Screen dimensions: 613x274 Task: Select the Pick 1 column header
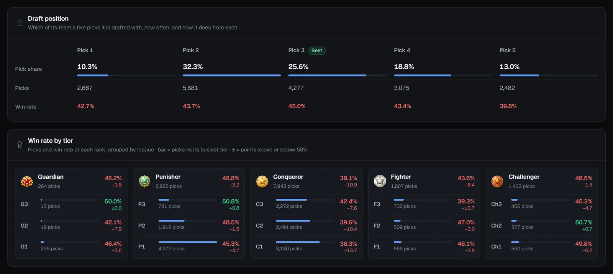pyautogui.click(x=85, y=50)
